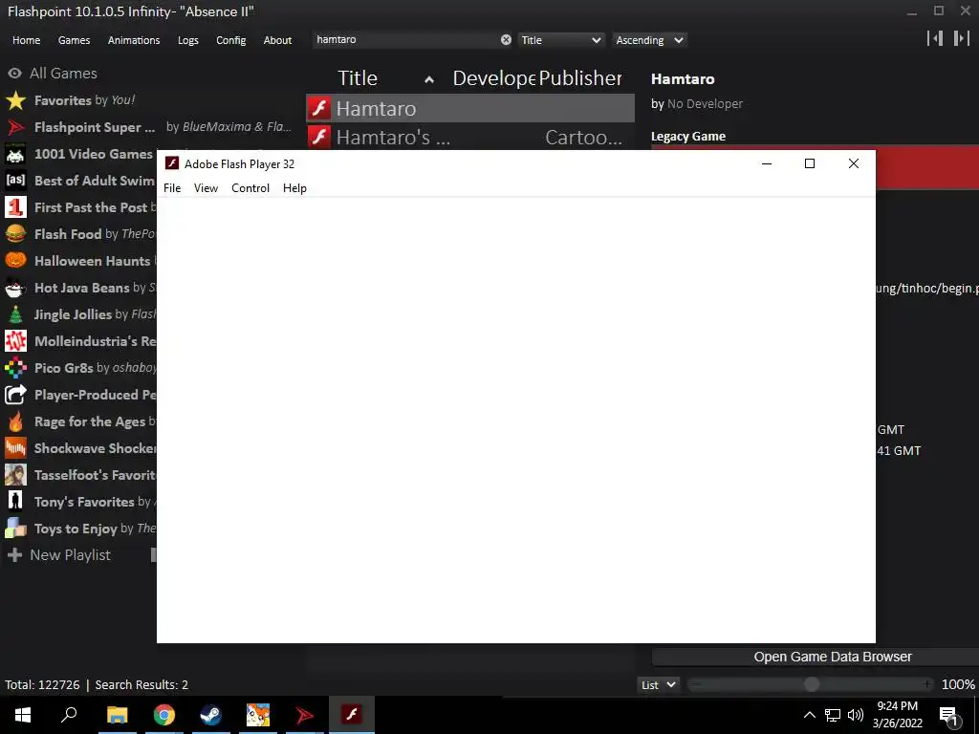Screen dimensions: 979x734
Task: Open Halloween Haunts pumpkin icon
Action: 15,261
